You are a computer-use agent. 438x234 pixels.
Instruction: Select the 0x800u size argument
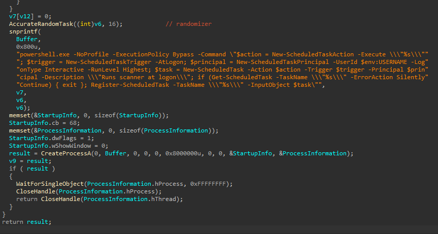coord(27,47)
